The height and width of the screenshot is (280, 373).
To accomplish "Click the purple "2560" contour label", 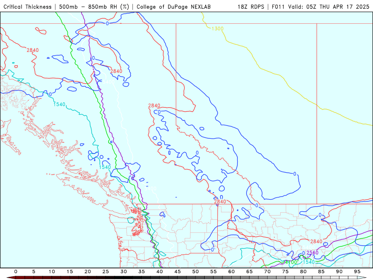I will (312, 252).
